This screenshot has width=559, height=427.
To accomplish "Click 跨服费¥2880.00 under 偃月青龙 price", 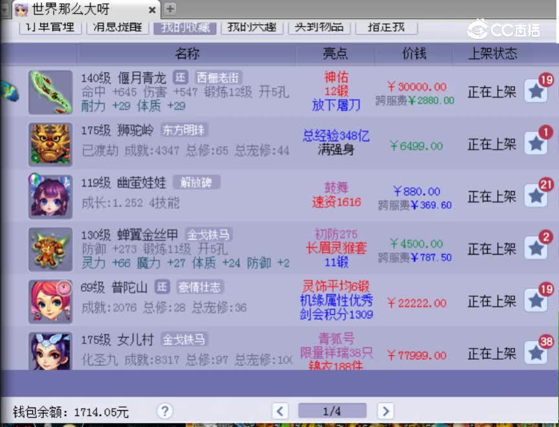I will pyautogui.click(x=415, y=100).
